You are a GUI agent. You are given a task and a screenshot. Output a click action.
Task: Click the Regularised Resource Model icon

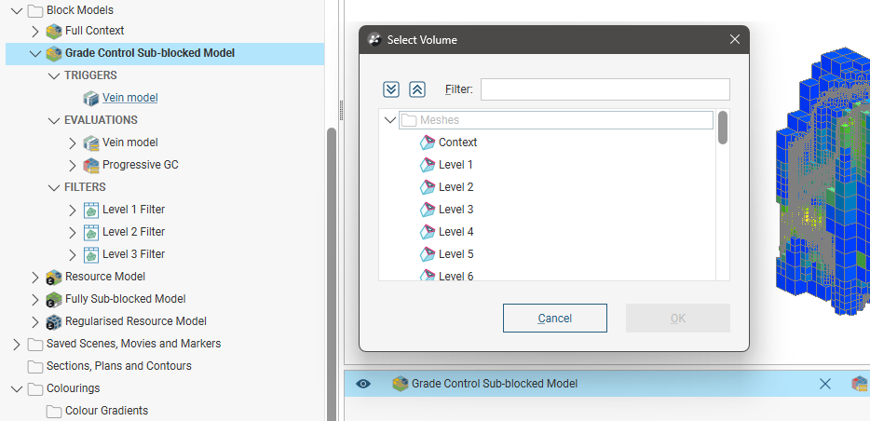pos(54,321)
